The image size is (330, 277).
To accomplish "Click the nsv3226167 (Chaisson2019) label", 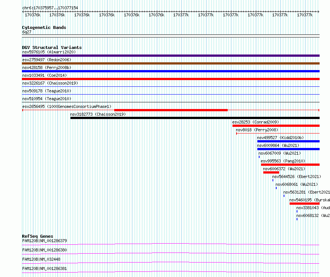I will tap(50, 83).
